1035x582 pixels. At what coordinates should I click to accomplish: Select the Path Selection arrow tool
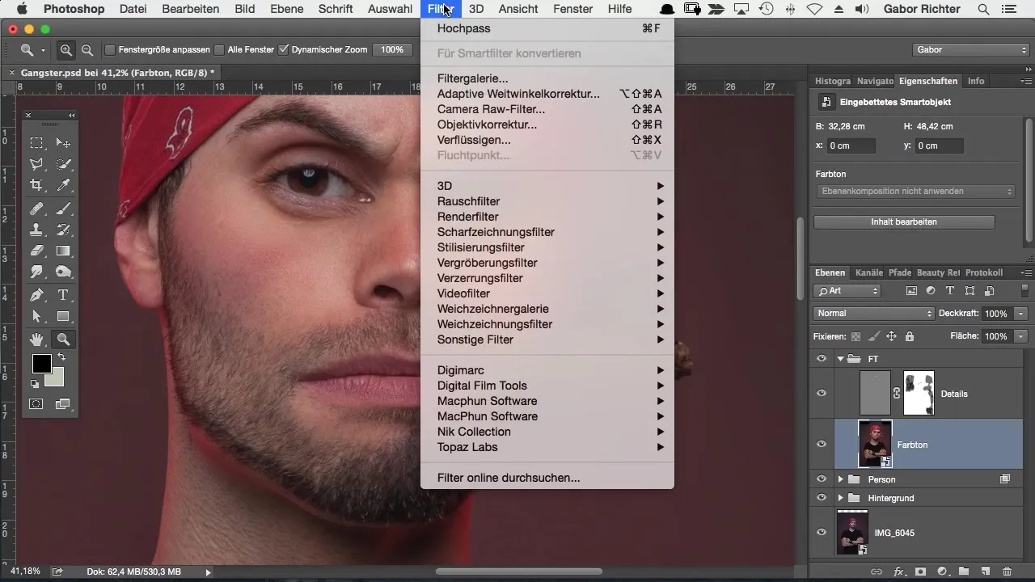tap(36, 316)
